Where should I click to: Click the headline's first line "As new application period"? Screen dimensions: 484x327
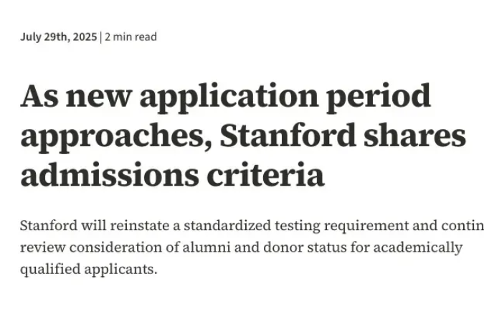point(225,97)
